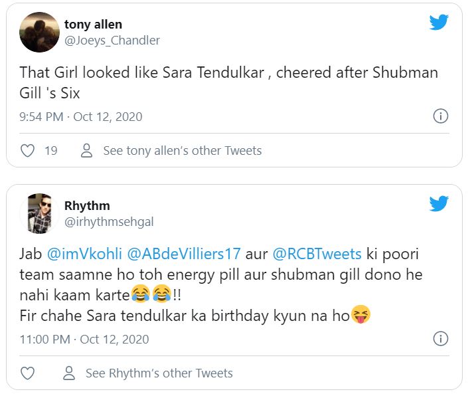The image size is (468, 404).
Task: Open tony allen's profile picture
Action: (x=39, y=32)
